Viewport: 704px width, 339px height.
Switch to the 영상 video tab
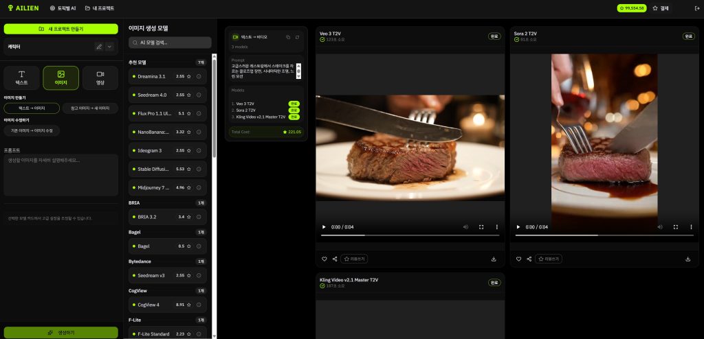point(100,78)
